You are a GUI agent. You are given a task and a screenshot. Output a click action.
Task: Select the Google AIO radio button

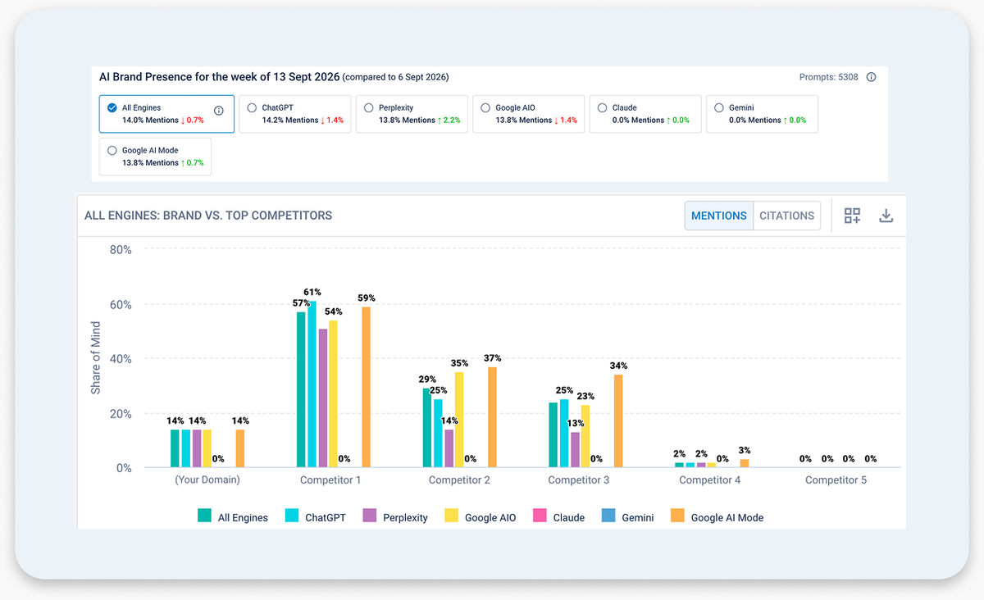485,107
